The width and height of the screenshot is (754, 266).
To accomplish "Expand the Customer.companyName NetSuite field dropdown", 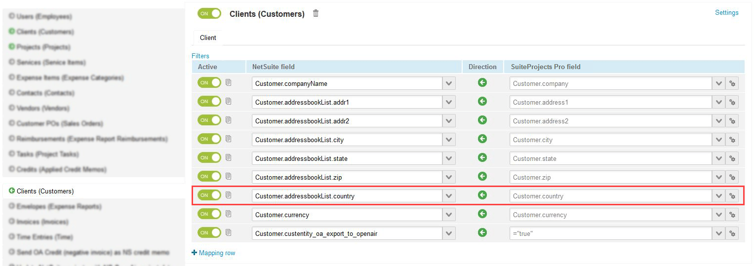I will [x=449, y=83].
